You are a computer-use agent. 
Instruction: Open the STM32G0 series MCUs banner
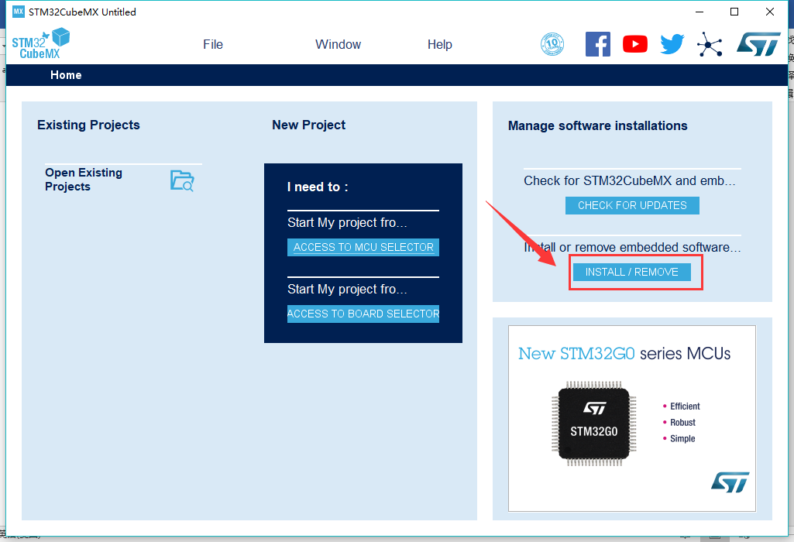tap(632, 418)
